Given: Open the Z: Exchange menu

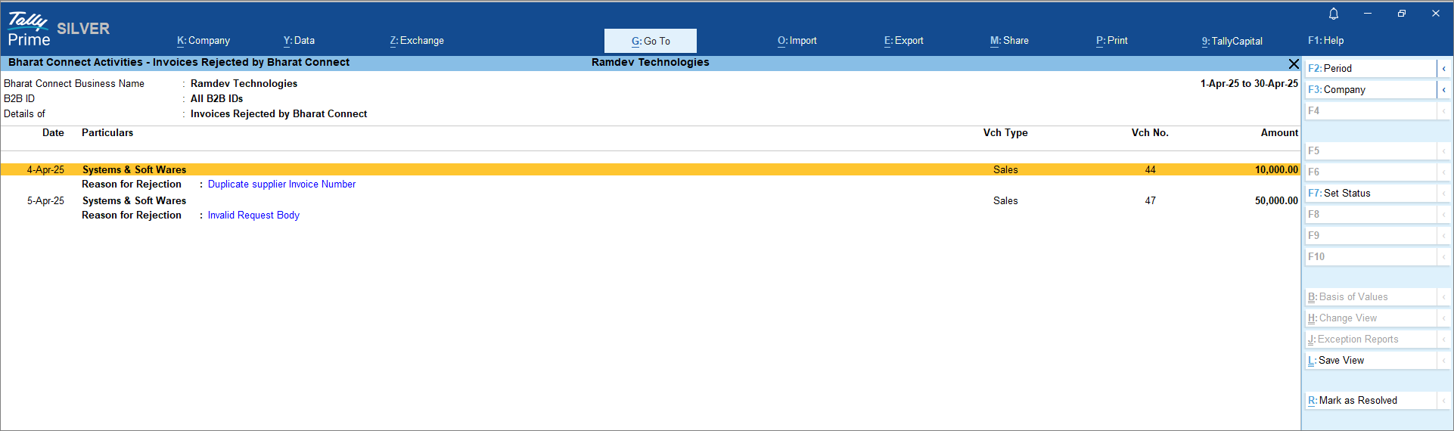Looking at the screenshot, I should point(417,41).
